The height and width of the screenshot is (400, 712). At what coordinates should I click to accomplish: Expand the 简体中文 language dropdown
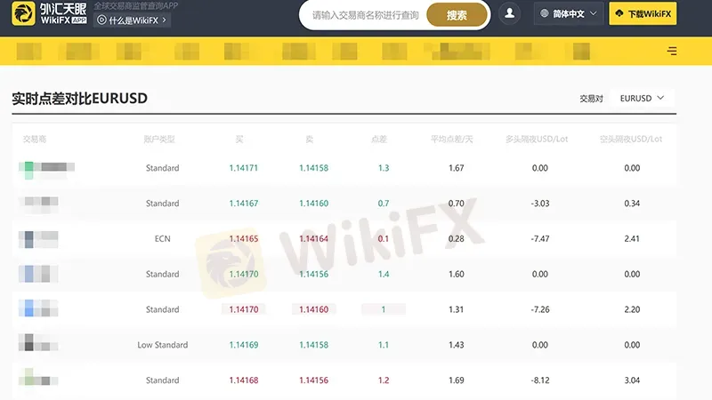[569, 13]
